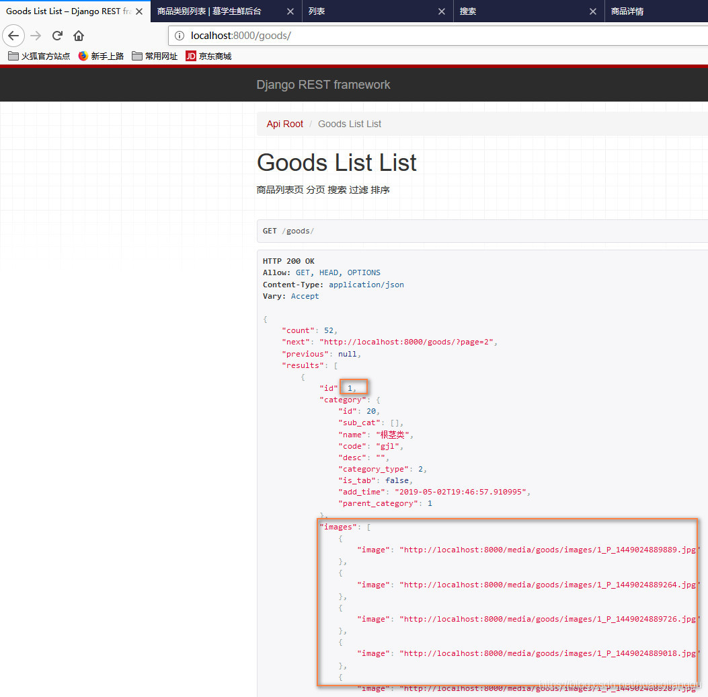Viewport: 708px width, 697px height.
Task: Switch to the 列表 tab
Action: (377, 11)
